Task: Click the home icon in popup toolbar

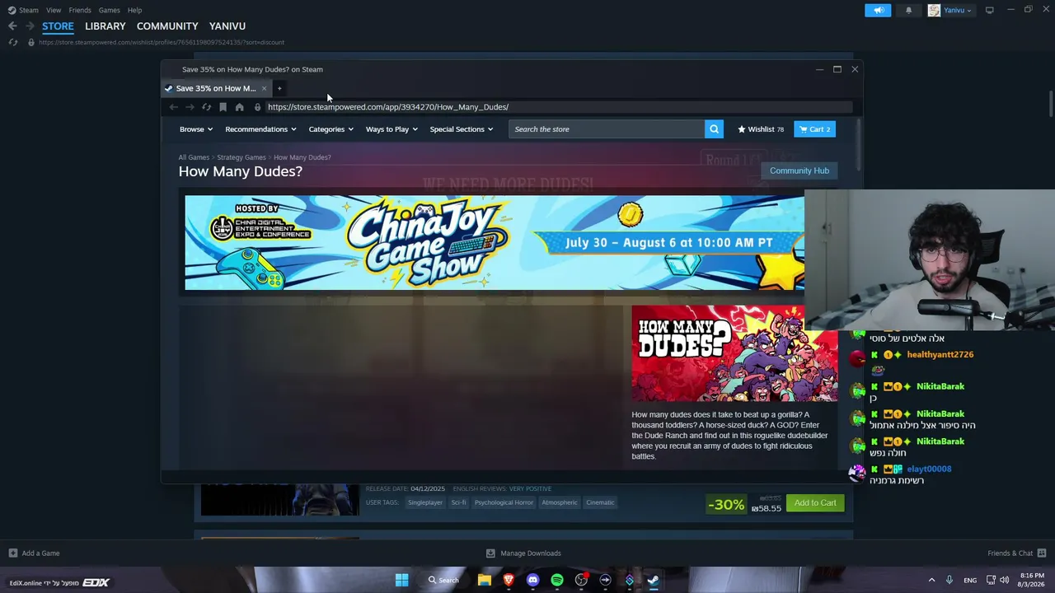Action: pyautogui.click(x=239, y=107)
